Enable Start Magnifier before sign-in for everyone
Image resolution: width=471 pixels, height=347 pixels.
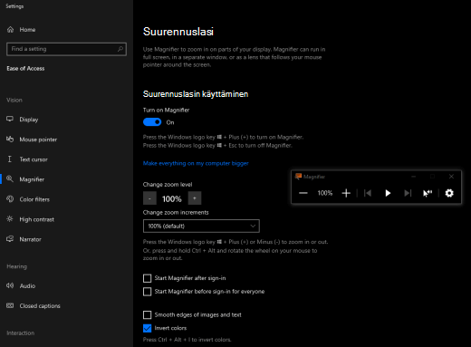[148, 292]
